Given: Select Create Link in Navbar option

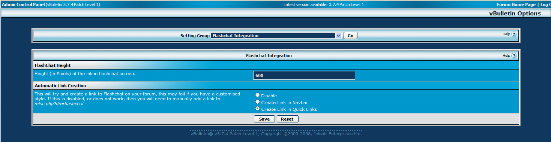Looking at the screenshot, I should click(x=257, y=102).
